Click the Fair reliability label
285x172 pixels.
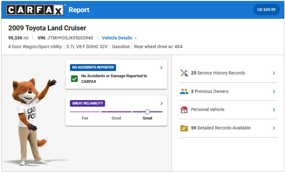[x=85, y=118]
